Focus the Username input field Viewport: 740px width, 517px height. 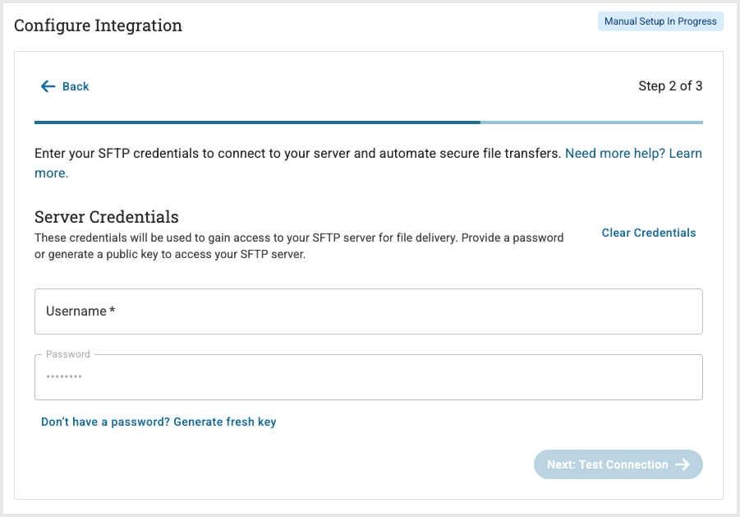tap(368, 312)
